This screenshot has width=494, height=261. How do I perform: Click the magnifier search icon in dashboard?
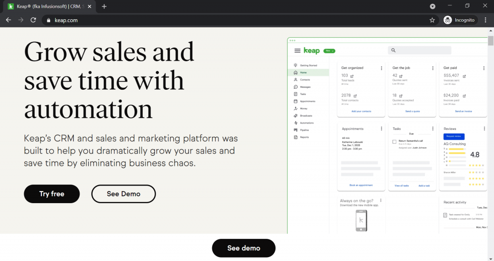click(x=393, y=50)
